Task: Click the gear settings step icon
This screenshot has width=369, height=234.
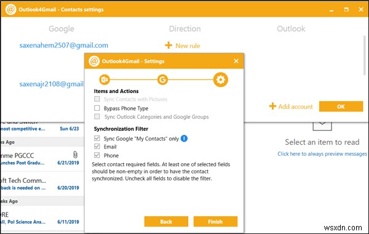Action: [x=221, y=79]
